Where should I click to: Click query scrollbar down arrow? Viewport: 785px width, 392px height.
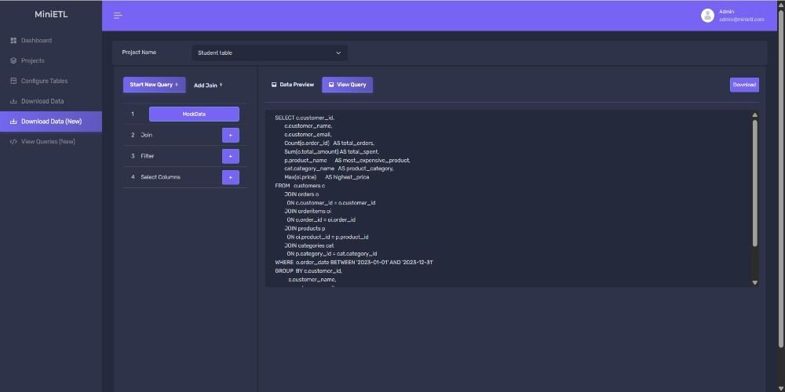(755, 282)
